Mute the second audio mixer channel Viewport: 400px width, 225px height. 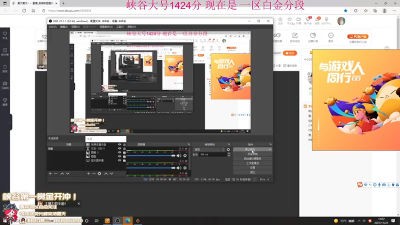[x=179, y=168]
